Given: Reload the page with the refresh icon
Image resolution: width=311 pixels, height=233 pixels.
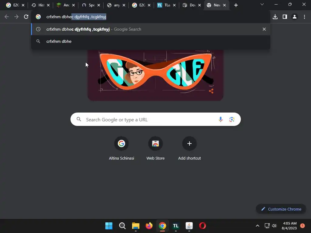Looking at the screenshot, I should pos(26,17).
